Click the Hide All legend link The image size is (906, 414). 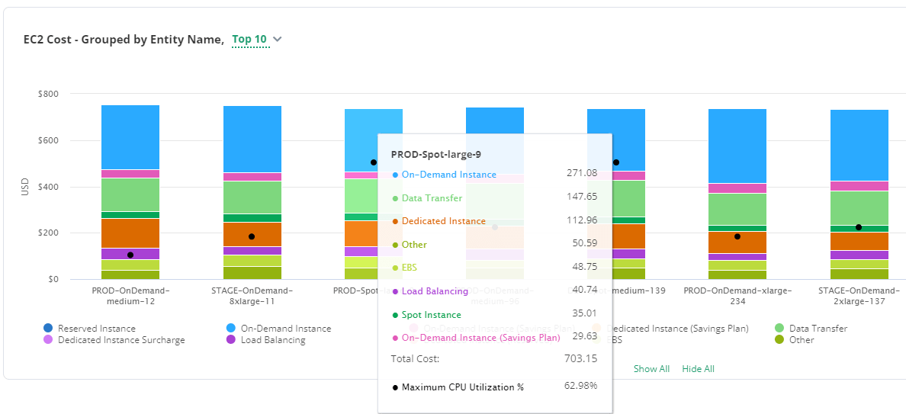click(698, 368)
